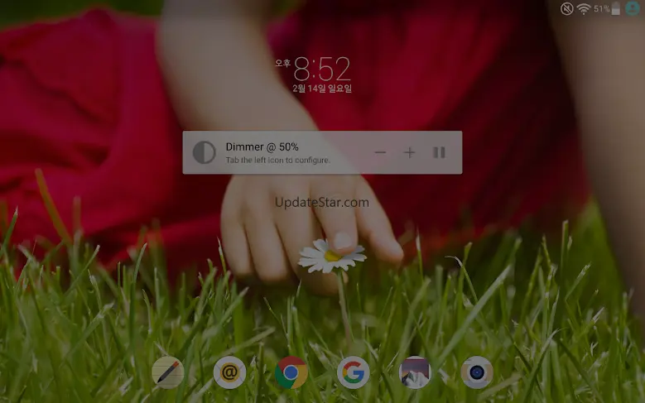Screen dimensions: 645x403
Task: Tap the Dimmer half-circle configure icon
Action: pyautogui.click(x=204, y=152)
